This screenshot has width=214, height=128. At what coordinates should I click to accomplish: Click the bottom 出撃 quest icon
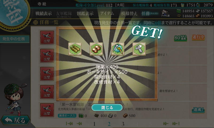point(47,110)
